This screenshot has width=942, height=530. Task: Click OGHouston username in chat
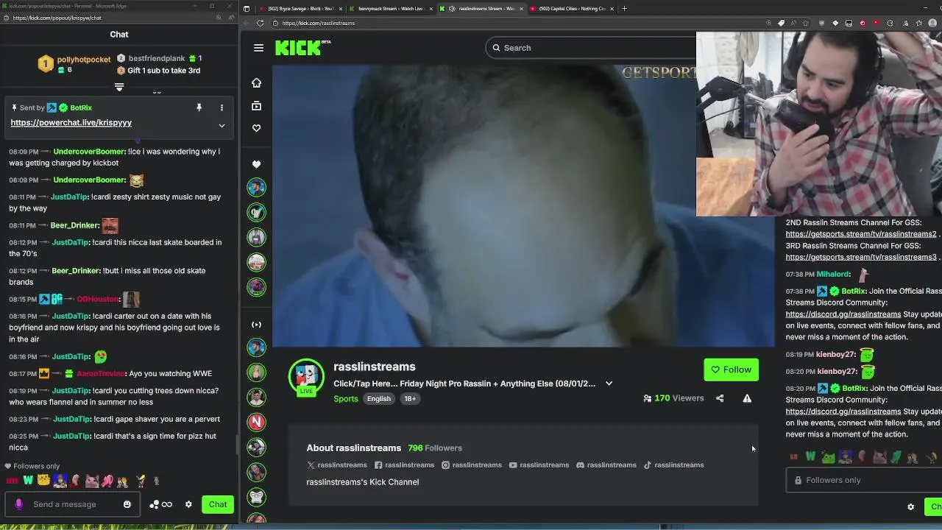[98, 299]
